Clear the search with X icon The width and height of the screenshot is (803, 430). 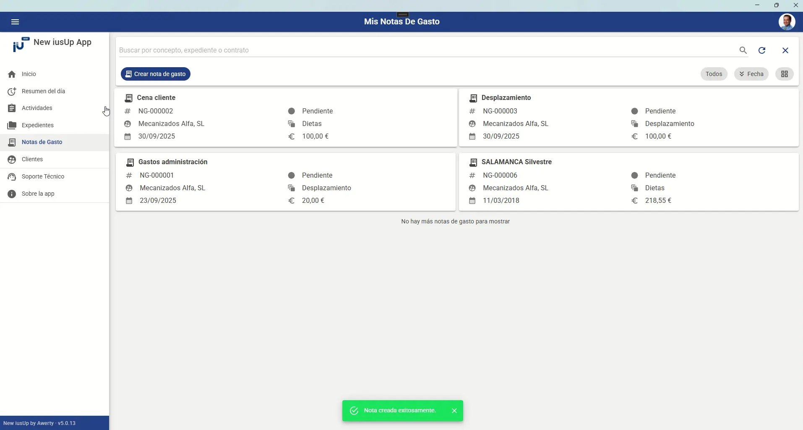click(x=786, y=50)
